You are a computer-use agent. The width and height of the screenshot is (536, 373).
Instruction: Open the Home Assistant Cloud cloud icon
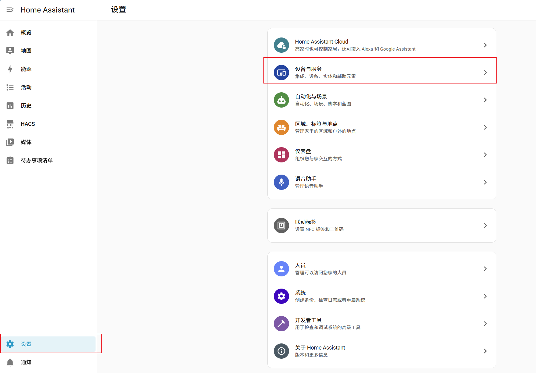coord(281,45)
